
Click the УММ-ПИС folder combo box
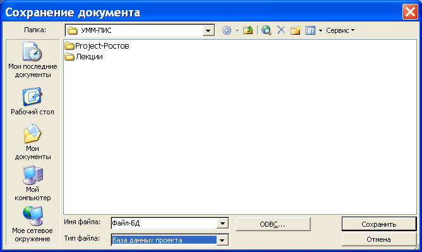[x=140, y=30]
